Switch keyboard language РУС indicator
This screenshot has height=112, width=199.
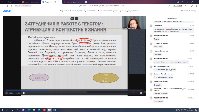[x=185, y=110]
